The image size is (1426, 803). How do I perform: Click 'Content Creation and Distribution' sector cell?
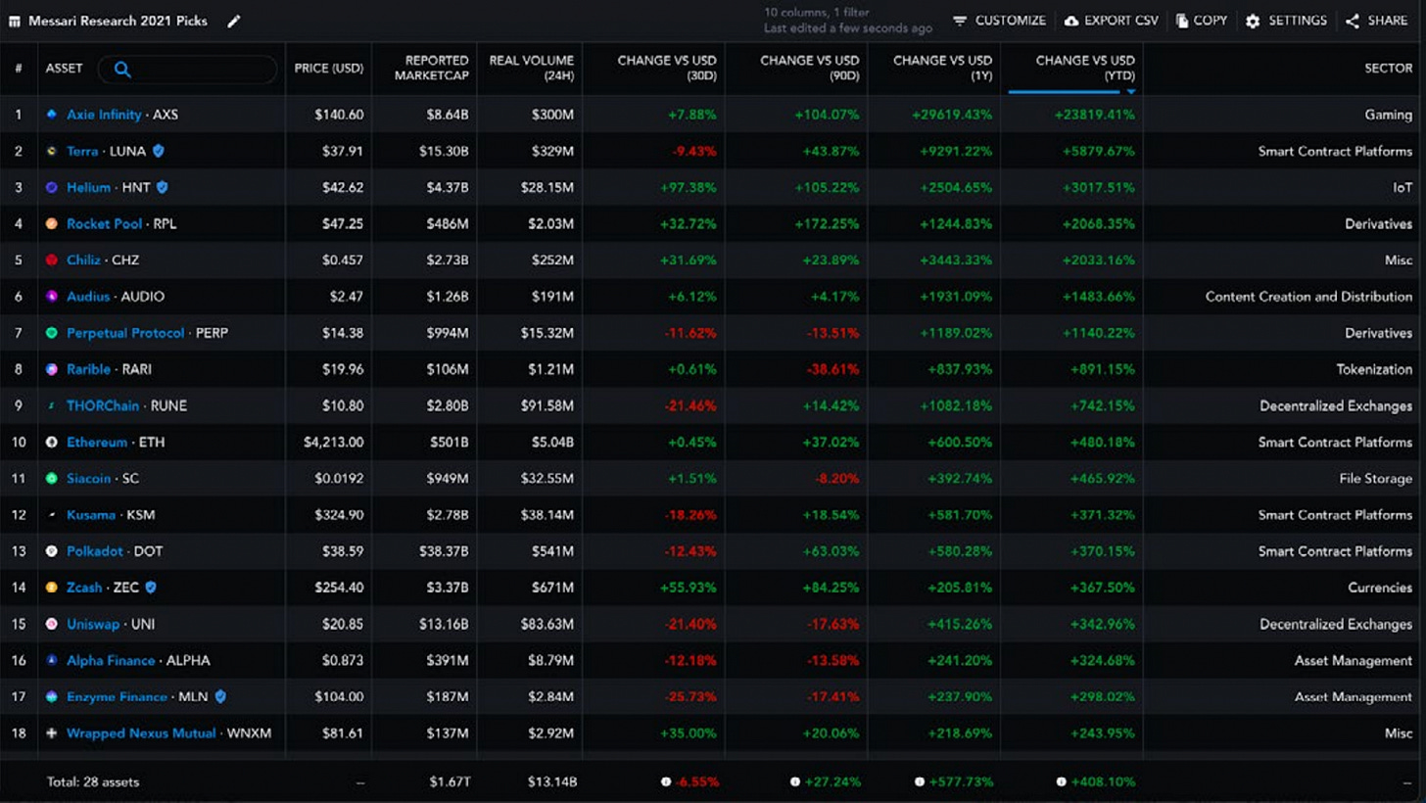point(1308,297)
